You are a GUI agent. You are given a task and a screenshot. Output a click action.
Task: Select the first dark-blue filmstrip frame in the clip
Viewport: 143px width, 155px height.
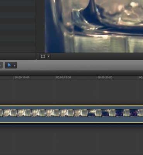tap(92, 113)
